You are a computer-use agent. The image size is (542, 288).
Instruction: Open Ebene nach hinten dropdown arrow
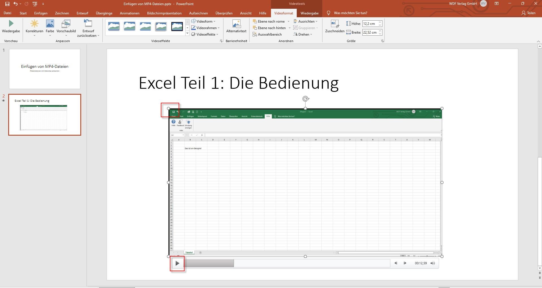(x=289, y=28)
